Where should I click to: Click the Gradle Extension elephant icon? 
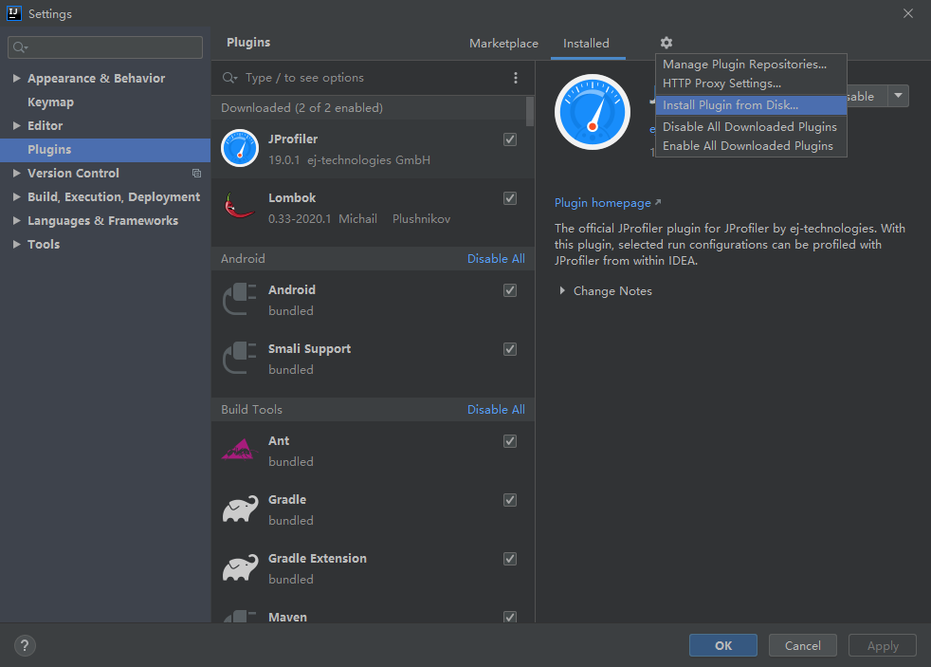click(x=241, y=567)
